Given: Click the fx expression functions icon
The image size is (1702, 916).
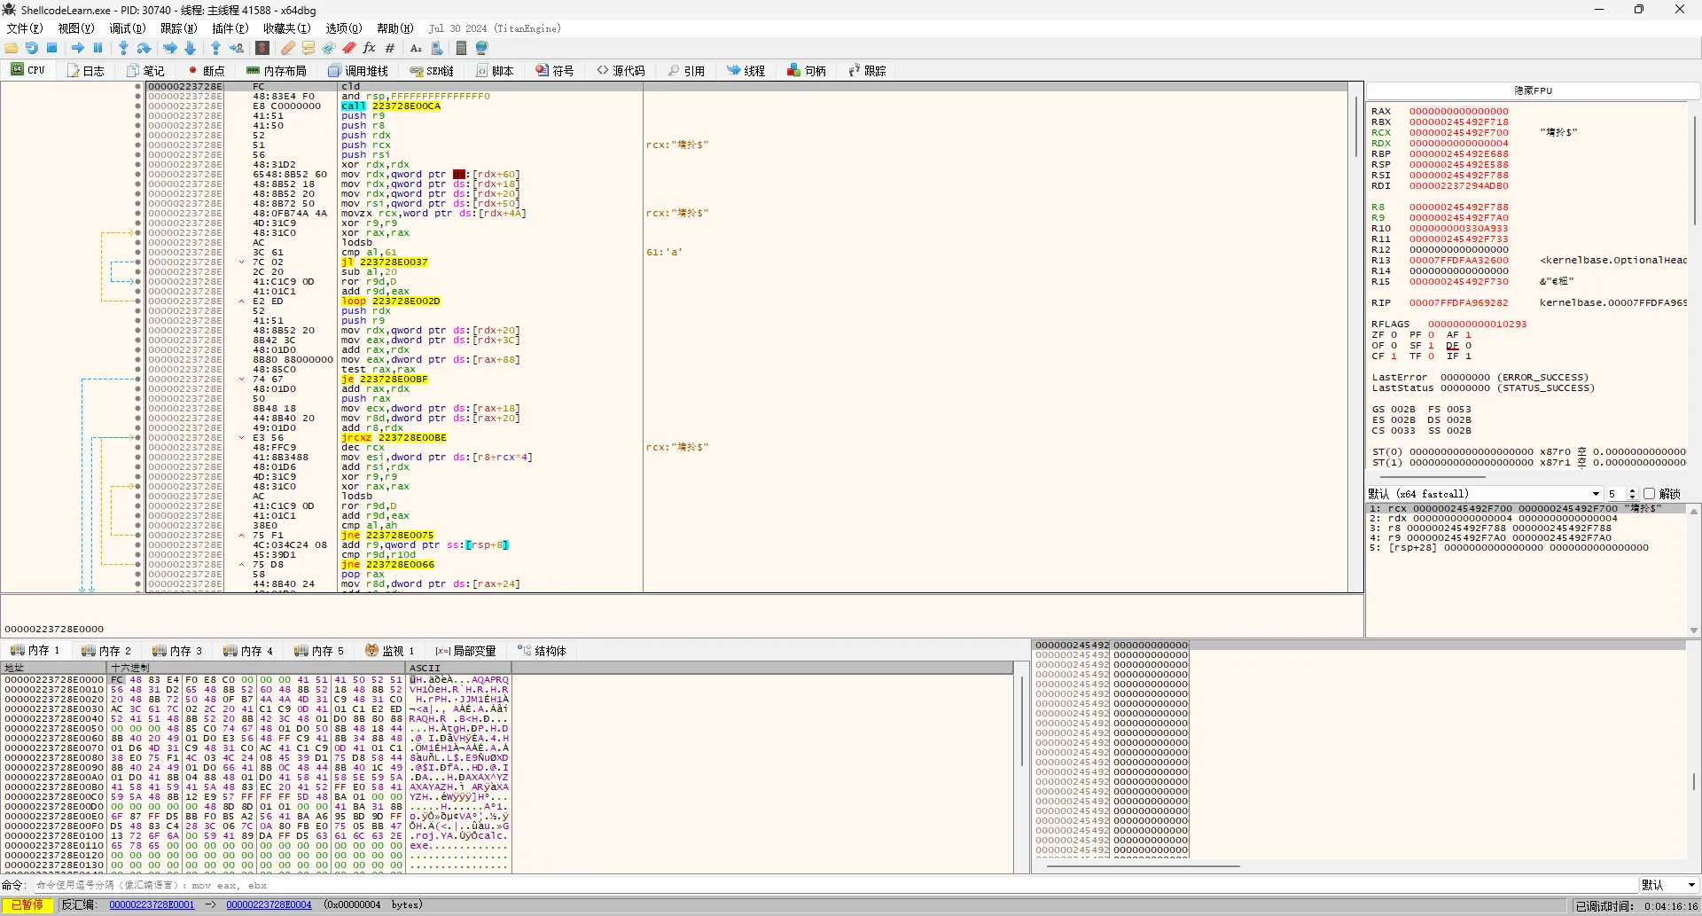Looking at the screenshot, I should [x=369, y=49].
